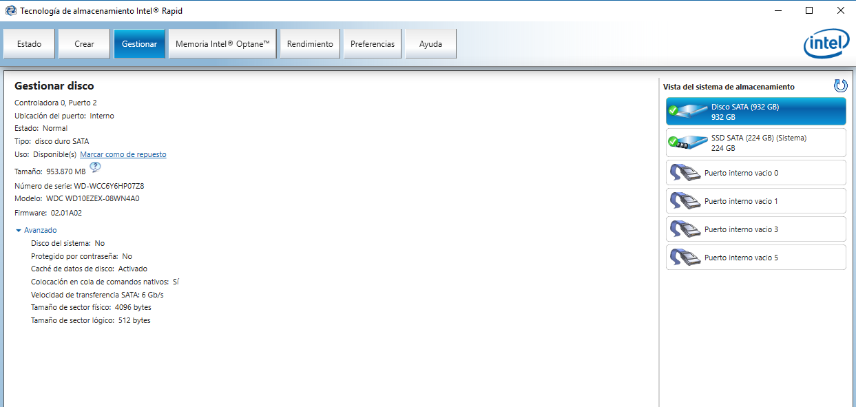This screenshot has width=856, height=407.
Task: Select Puerto interno vacio 3 entry
Action: (756, 229)
